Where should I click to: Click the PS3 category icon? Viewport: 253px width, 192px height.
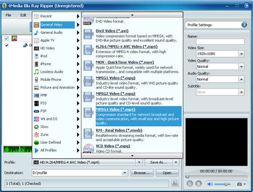[x=36, y=103]
